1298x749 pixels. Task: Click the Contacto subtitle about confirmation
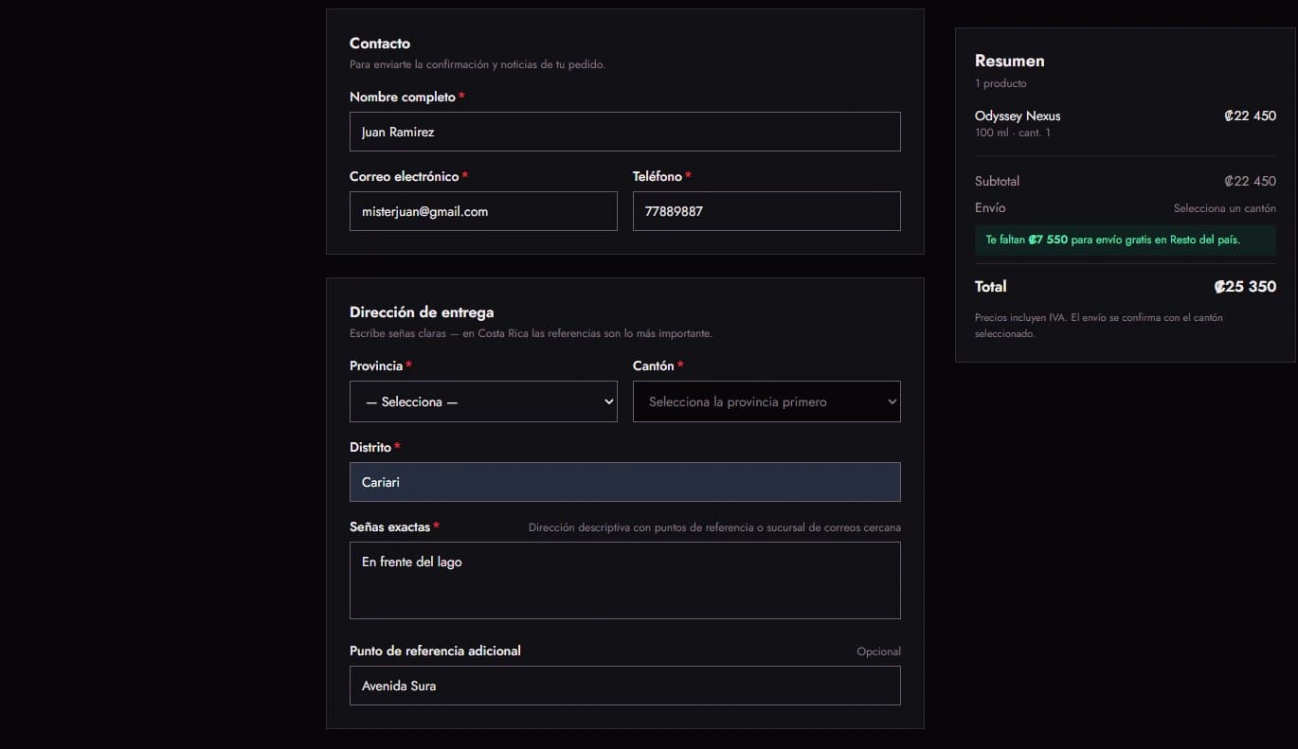pyautogui.click(x=478, y=64)
